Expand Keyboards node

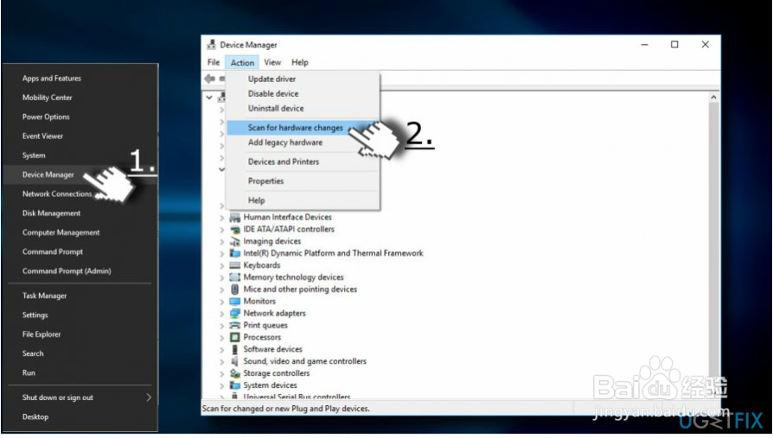[x=222, y=265]
